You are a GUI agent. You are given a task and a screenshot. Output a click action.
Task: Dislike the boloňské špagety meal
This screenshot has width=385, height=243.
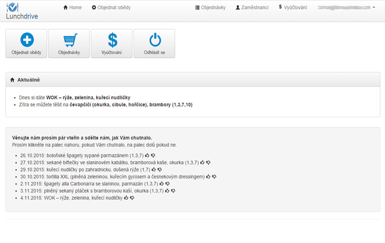click(x=153, y=156)
